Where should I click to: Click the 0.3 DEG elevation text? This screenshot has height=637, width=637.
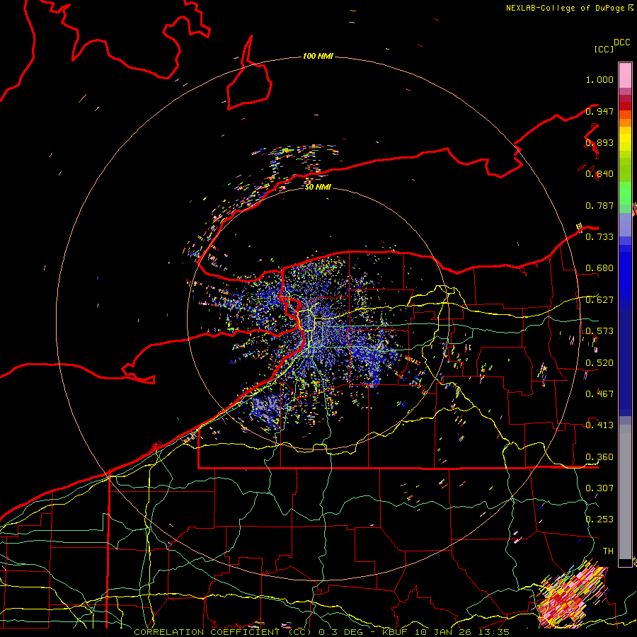pyautogui.click(x=341, y=632)
